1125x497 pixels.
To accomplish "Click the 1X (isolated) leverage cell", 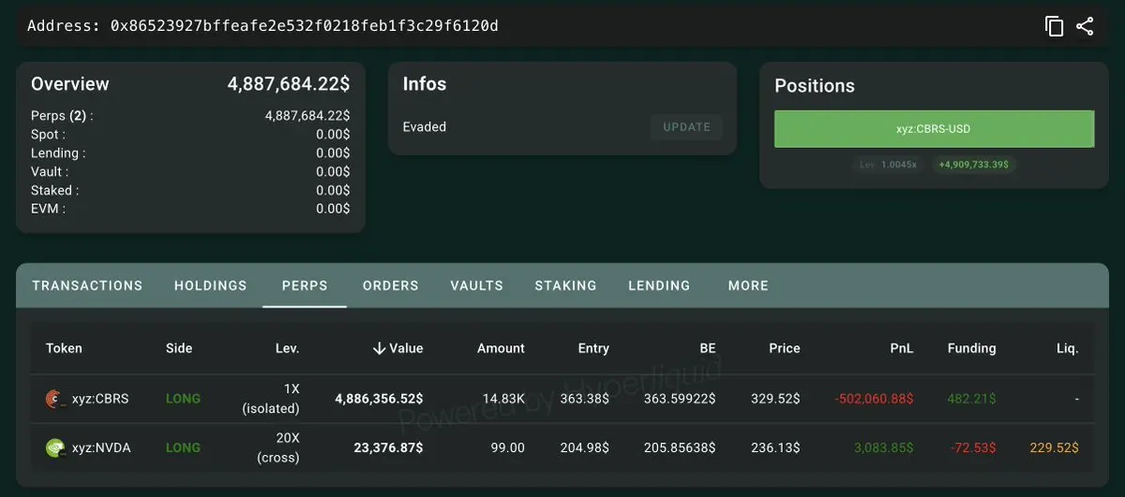I will click(x=271, y=399).
